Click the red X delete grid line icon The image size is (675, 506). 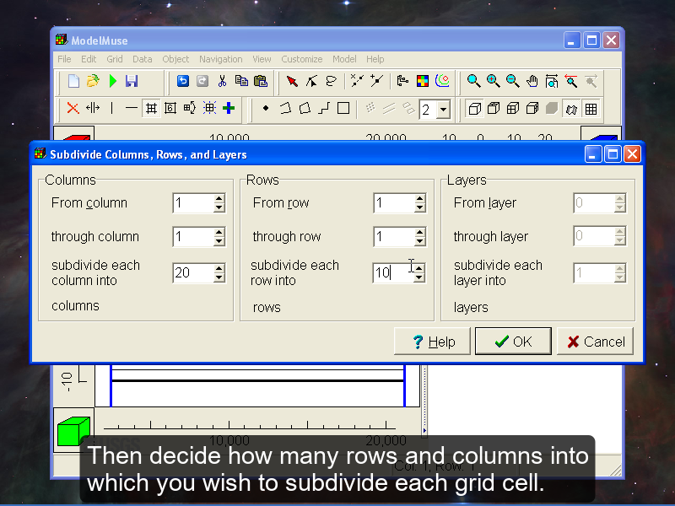73,108
